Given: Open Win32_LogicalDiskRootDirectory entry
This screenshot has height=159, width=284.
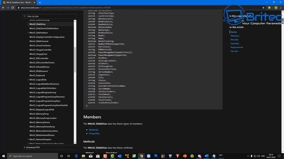Looking at the screenshot, I should coord(44,84).
